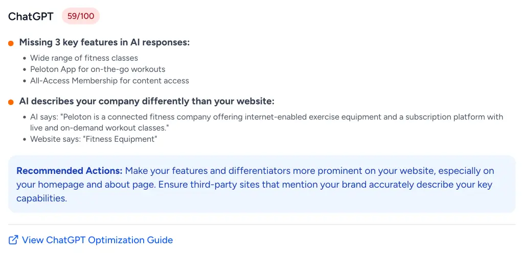Viewport: 524px width, 258px height.
Task: Select the Missing 3 key features heading
Action: pyautogui.click(x=104, y=42)
